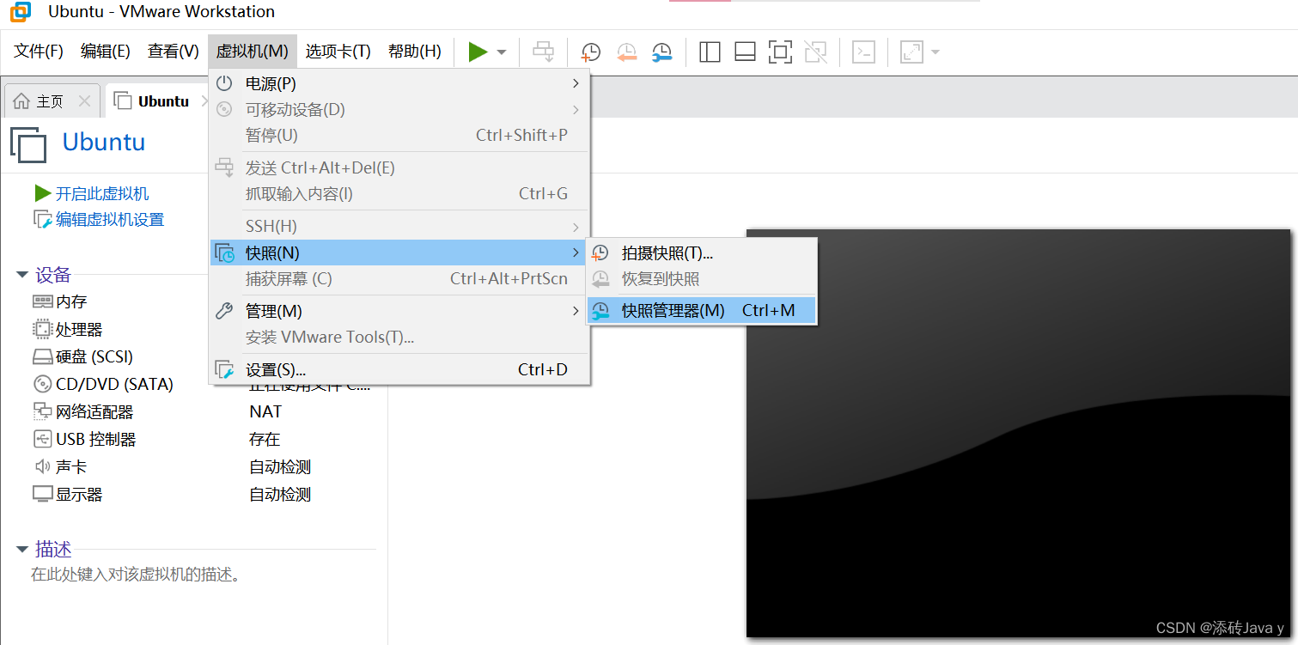
Task: Select the highlighted 快照(N) menu entry
Action: click(399, 253)
